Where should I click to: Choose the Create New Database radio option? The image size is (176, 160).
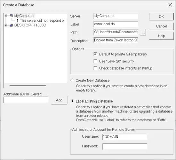point(72,80)
